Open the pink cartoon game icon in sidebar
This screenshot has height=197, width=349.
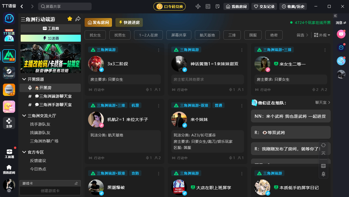point(9,107)
